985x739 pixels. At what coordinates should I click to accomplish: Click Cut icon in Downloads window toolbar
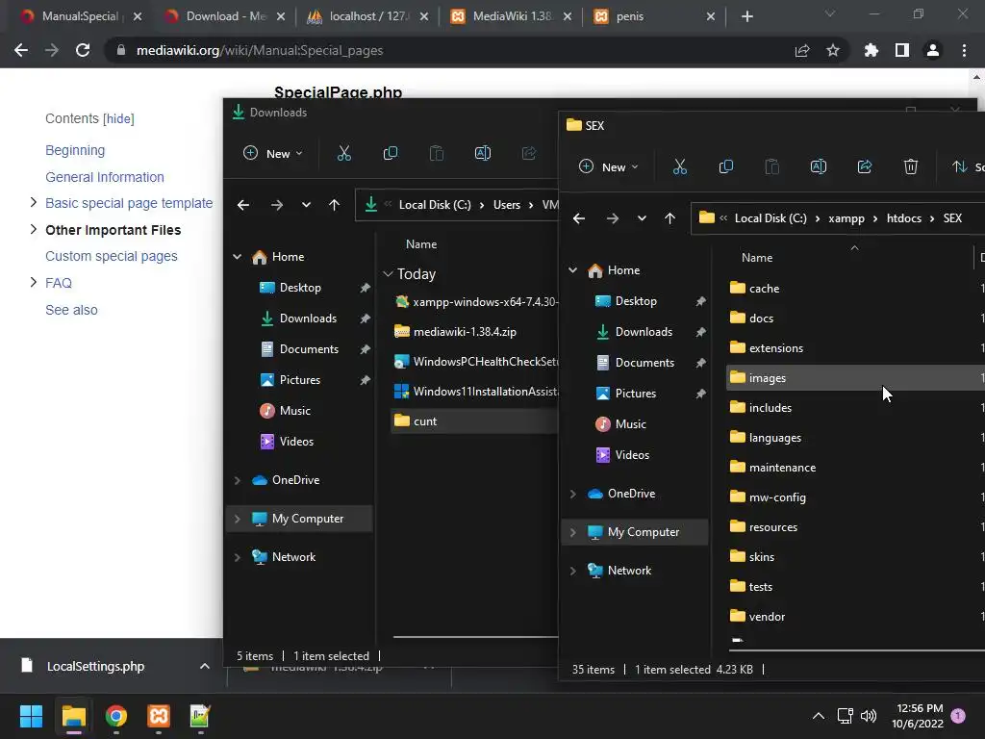pyautogui.click(x=344, y=153)
